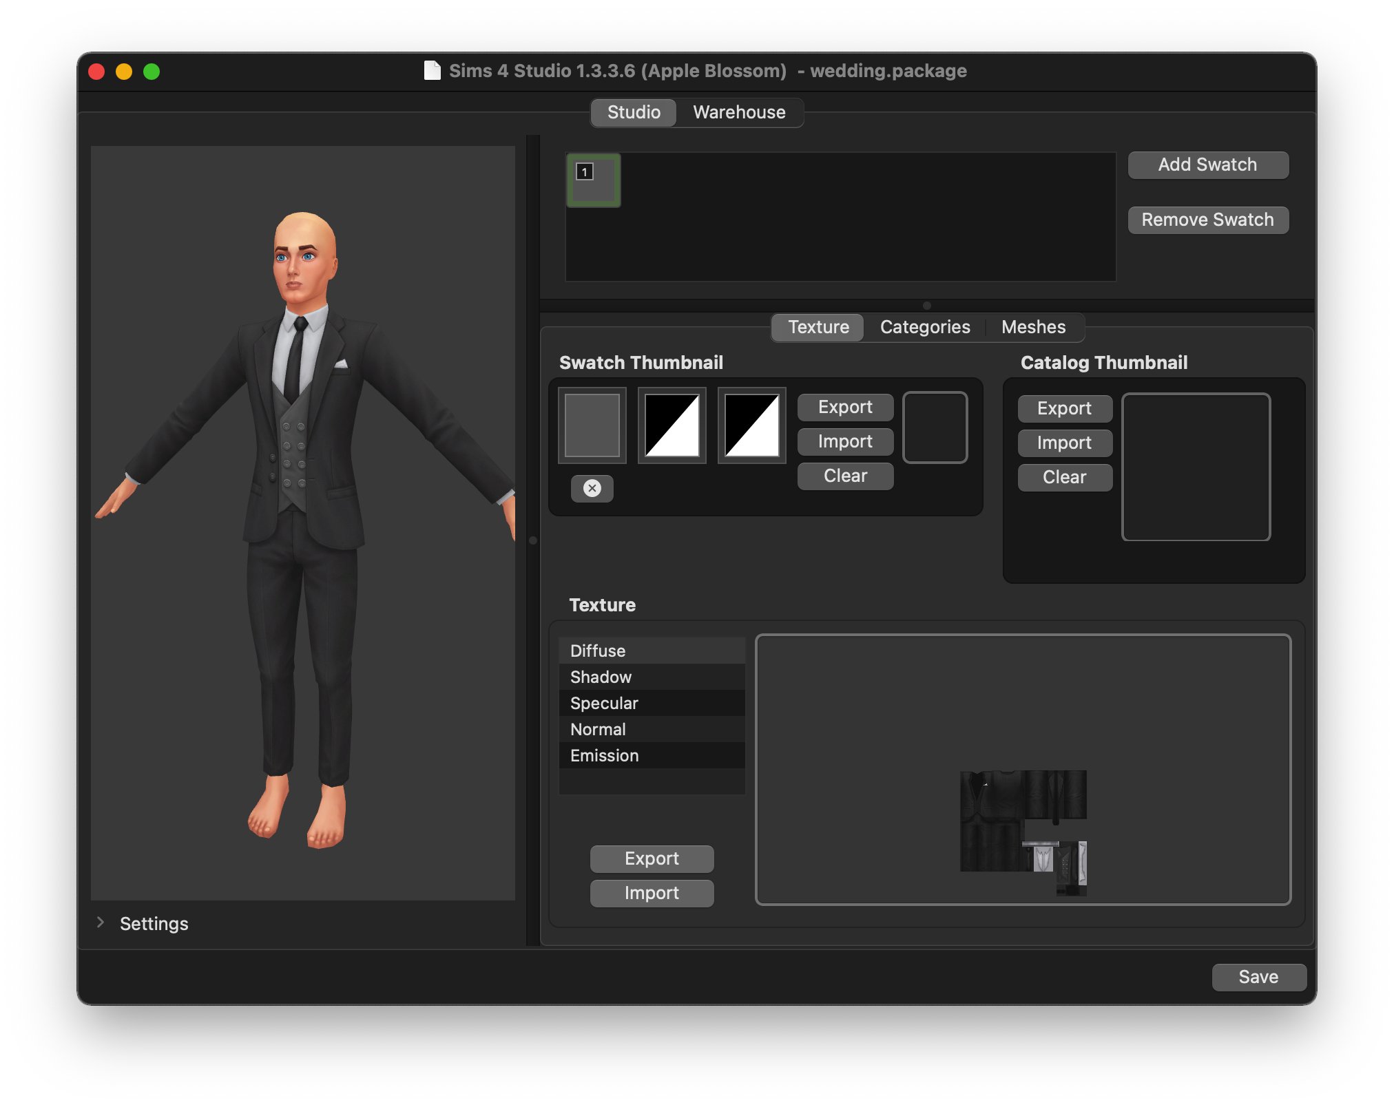
Task: Open the Categories tab
Action: coord(924,327)
